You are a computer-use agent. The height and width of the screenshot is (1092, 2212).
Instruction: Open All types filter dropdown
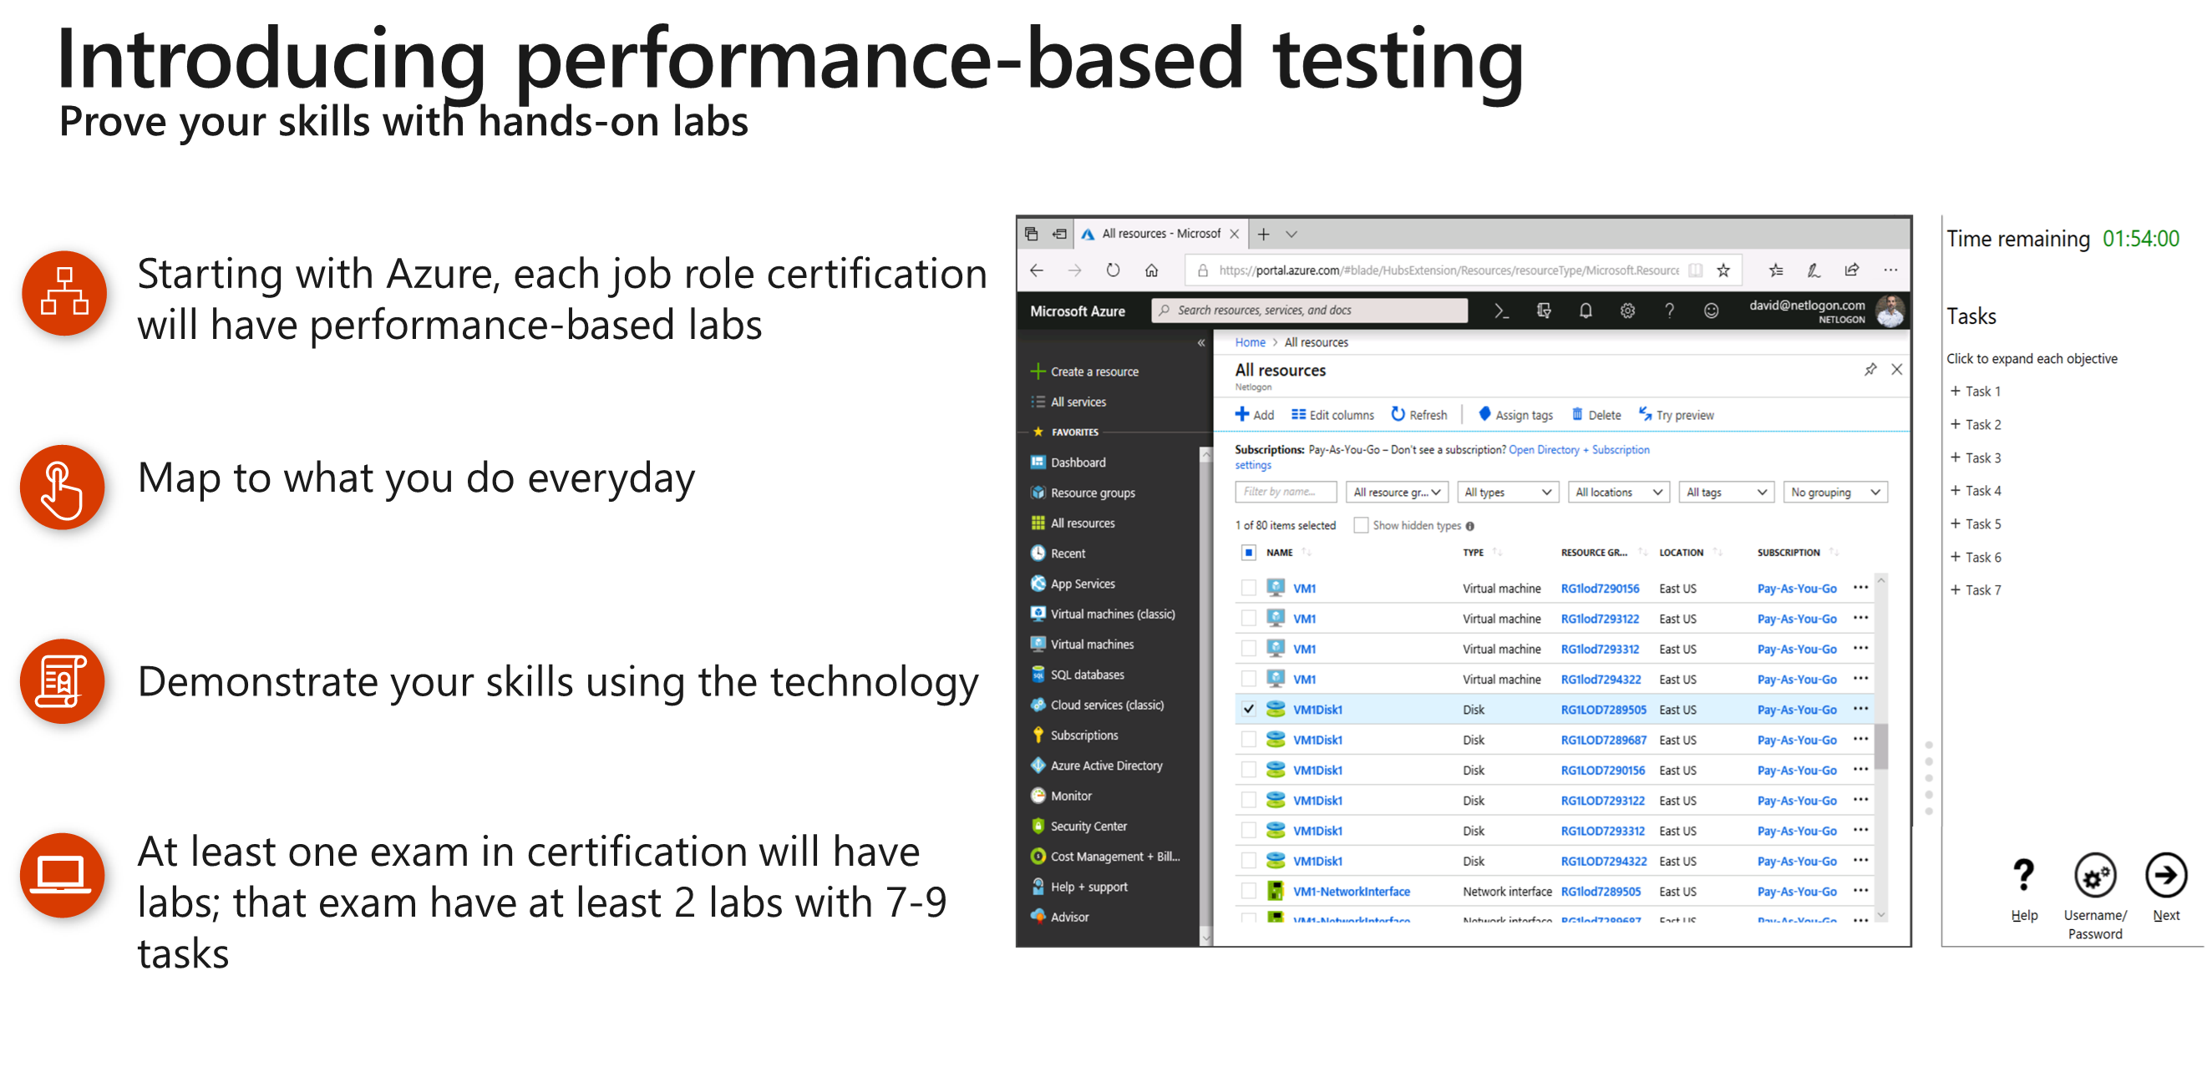[x=1508, y=492]
